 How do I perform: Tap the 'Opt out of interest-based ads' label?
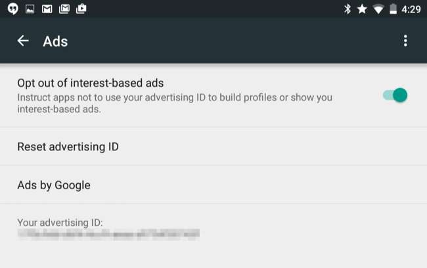pyautogui.click(x=90, y=83)
